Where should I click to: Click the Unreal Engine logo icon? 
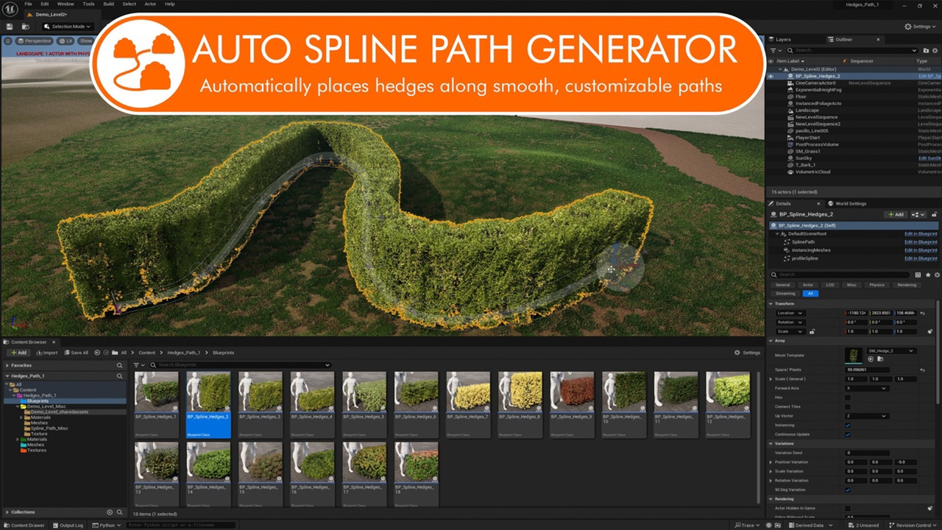point(9,9)
